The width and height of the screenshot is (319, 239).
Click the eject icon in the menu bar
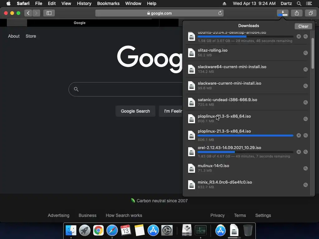[224, 3]
